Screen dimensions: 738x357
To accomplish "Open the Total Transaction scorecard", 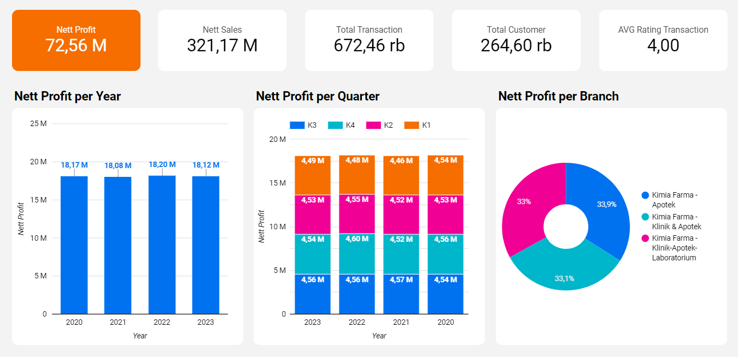I will pyautogui.click(x=369, y=40).
